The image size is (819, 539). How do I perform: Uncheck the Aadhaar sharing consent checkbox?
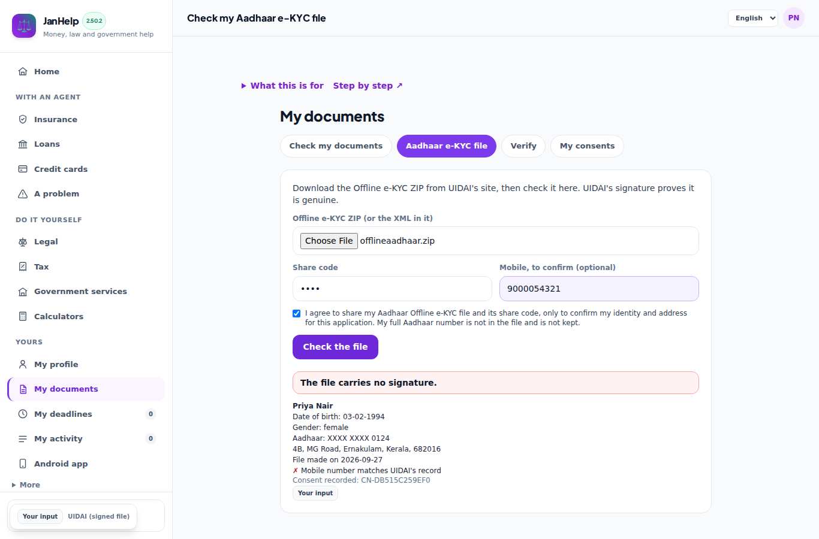coord(296,313)
